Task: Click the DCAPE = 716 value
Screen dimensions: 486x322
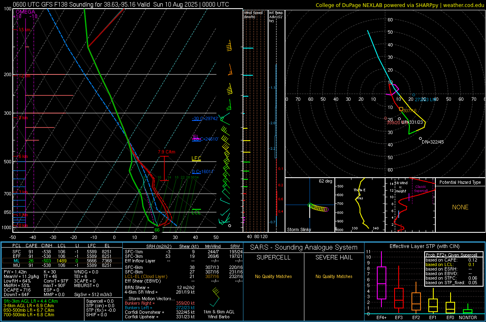Action: (x=17, y=290)
